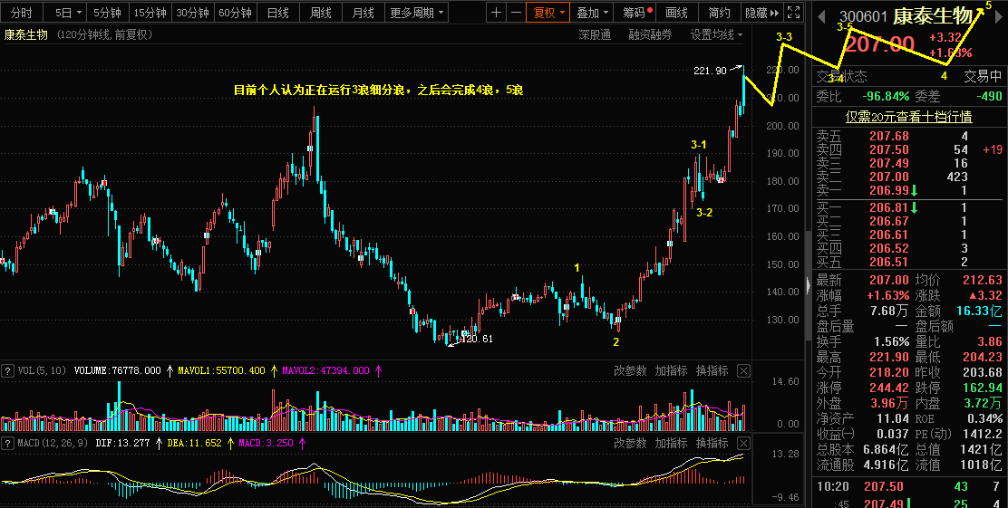
Task: Switch to 5分钟 chart
Action: (107, 12)
